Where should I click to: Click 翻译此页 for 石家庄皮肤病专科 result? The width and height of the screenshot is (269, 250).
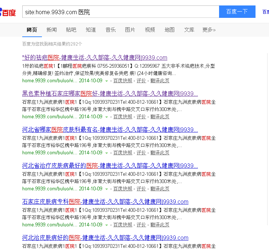[160, 225]
